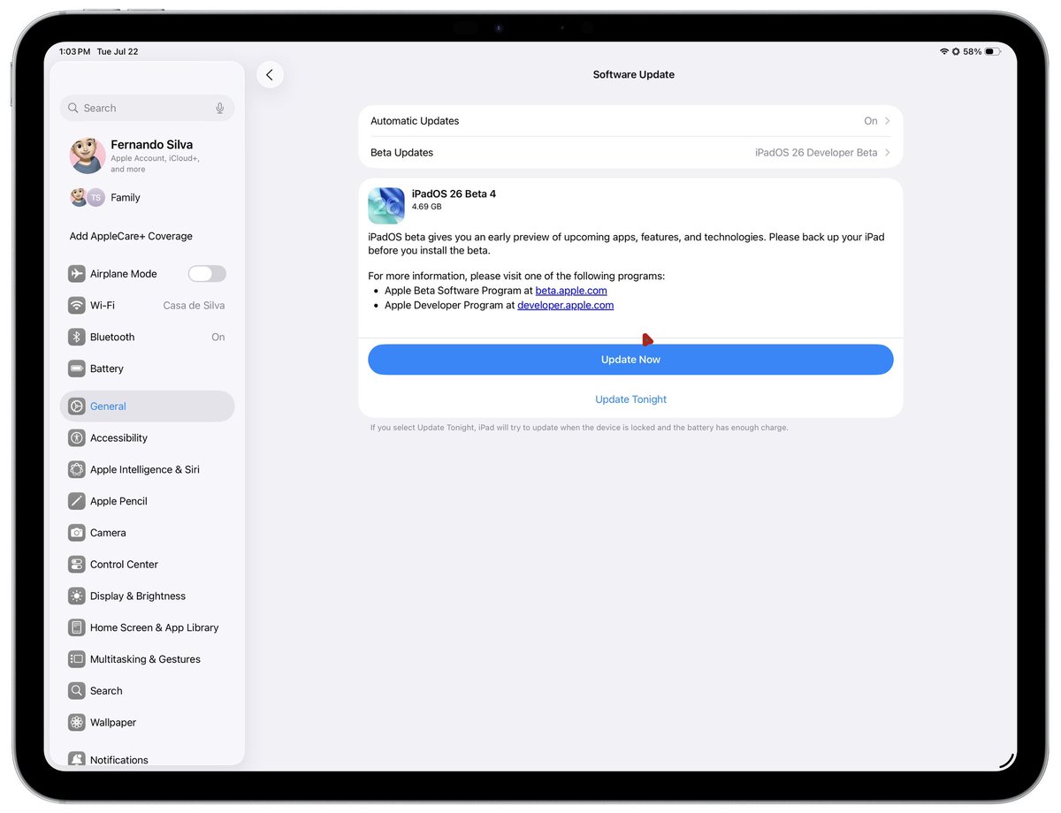Tap the Family member avatars

click(88, 198)
